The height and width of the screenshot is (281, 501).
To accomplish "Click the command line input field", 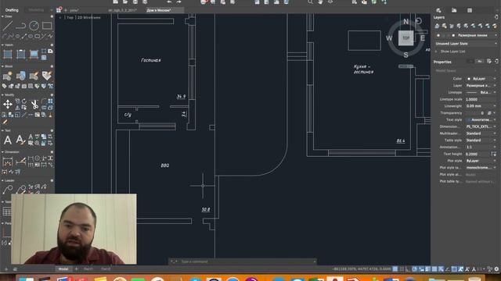I will 243,261.
